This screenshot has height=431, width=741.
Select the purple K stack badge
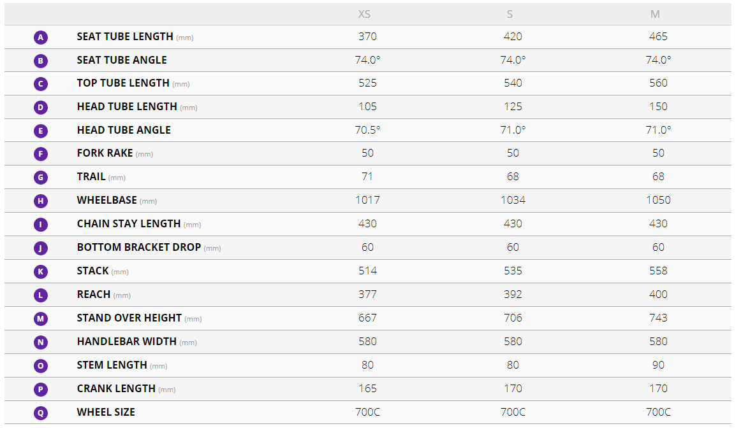point(41,272)
